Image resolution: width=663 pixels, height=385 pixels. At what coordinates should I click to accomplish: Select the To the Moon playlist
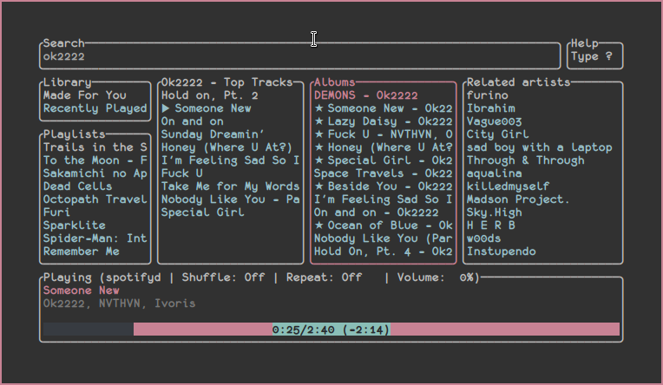95,160
